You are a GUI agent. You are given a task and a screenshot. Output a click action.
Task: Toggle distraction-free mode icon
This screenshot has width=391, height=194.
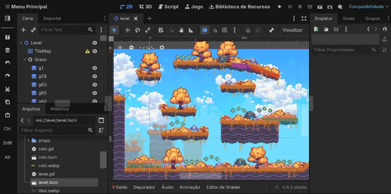(304, 19)
